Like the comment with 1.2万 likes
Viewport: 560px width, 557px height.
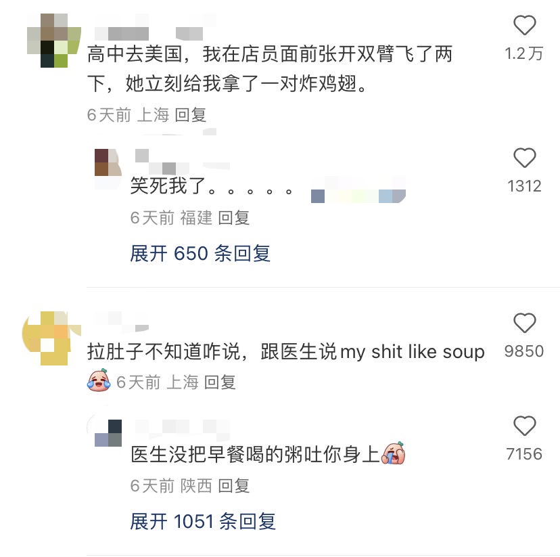524,25
